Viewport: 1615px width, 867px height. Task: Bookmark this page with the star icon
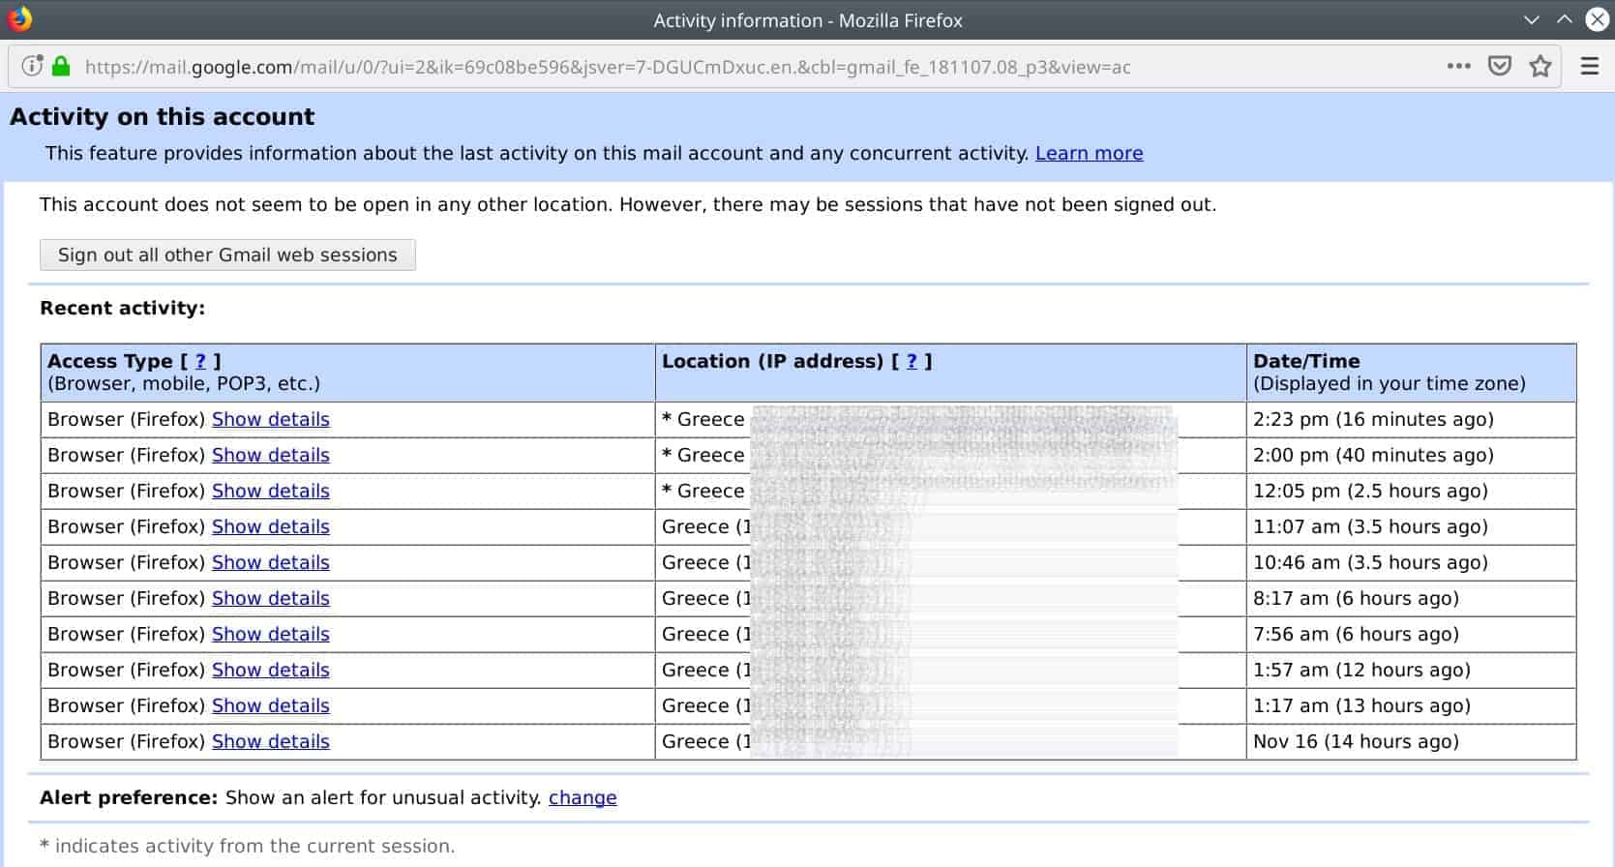tap(1540, 66)
